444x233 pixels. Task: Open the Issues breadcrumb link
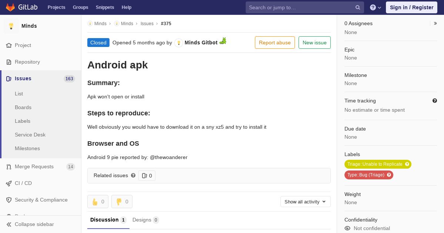pos(147,24)
